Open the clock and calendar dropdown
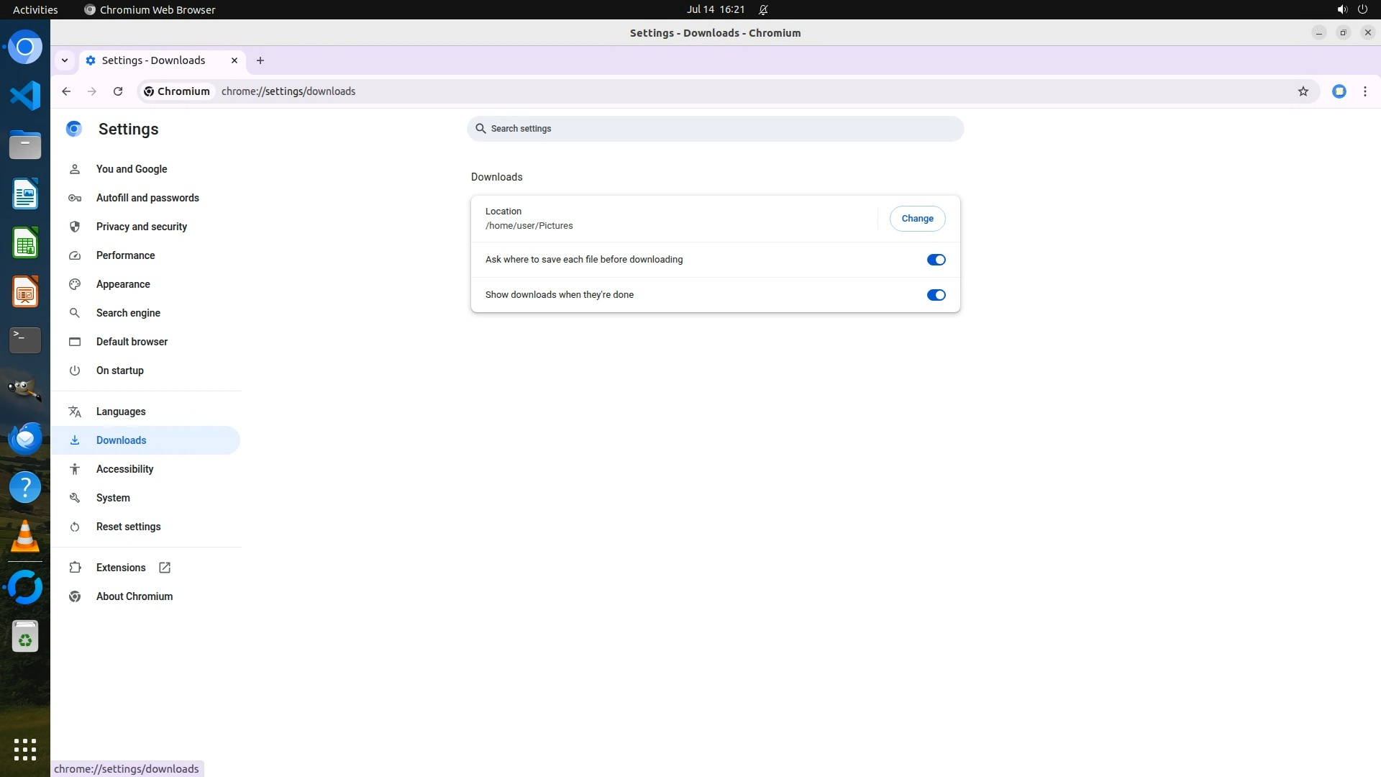Screen dimensions: 1381x777 (x=715, y=9)
